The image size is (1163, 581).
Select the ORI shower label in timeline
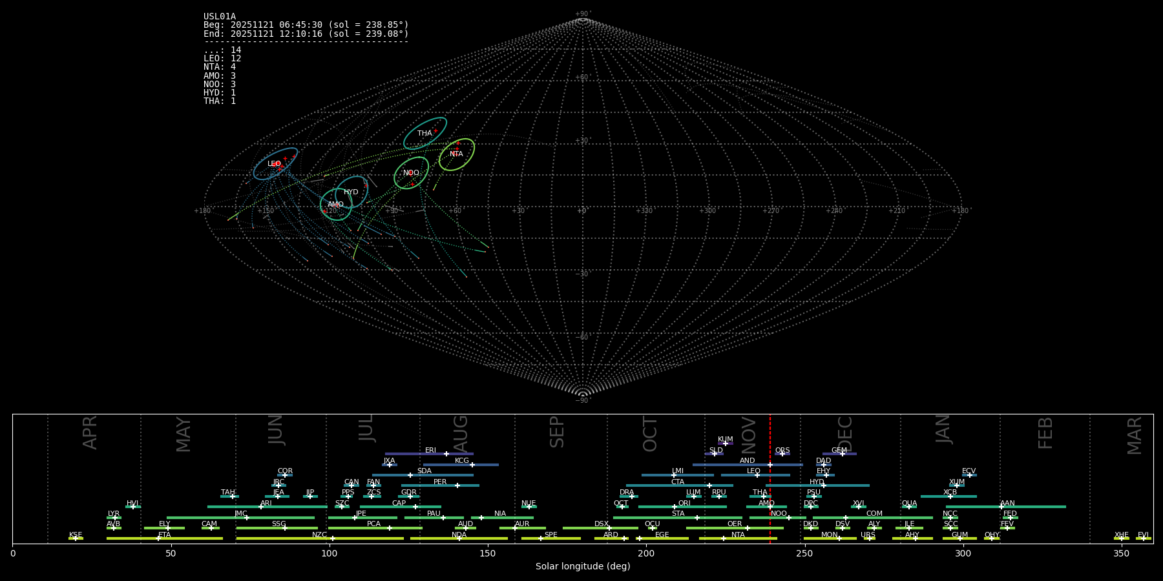point(684,504)
